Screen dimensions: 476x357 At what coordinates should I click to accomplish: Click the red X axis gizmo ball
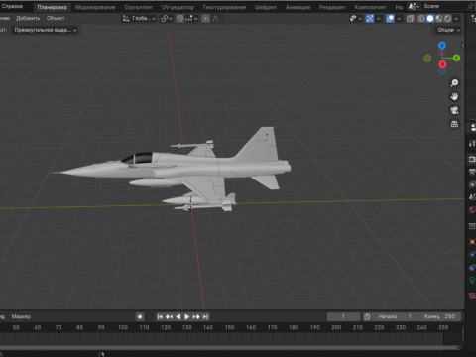442,64
